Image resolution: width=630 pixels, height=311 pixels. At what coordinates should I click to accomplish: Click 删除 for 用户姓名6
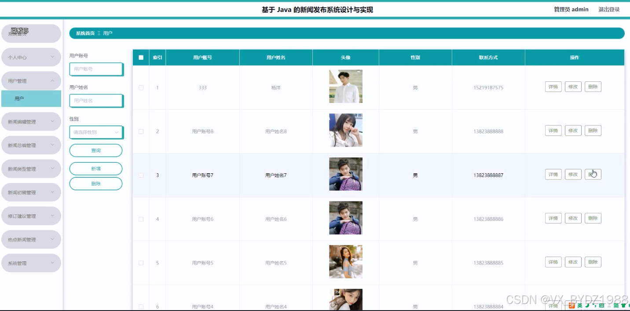coord(593,218)
